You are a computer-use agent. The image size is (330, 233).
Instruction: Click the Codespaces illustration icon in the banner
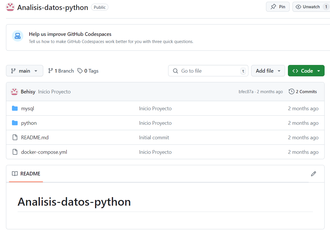[x=18, y=36]
